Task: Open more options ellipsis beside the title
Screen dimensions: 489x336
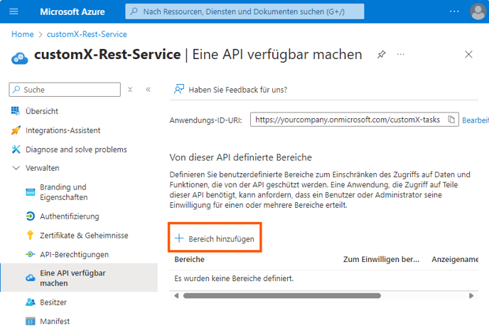Action: (400, 55)
